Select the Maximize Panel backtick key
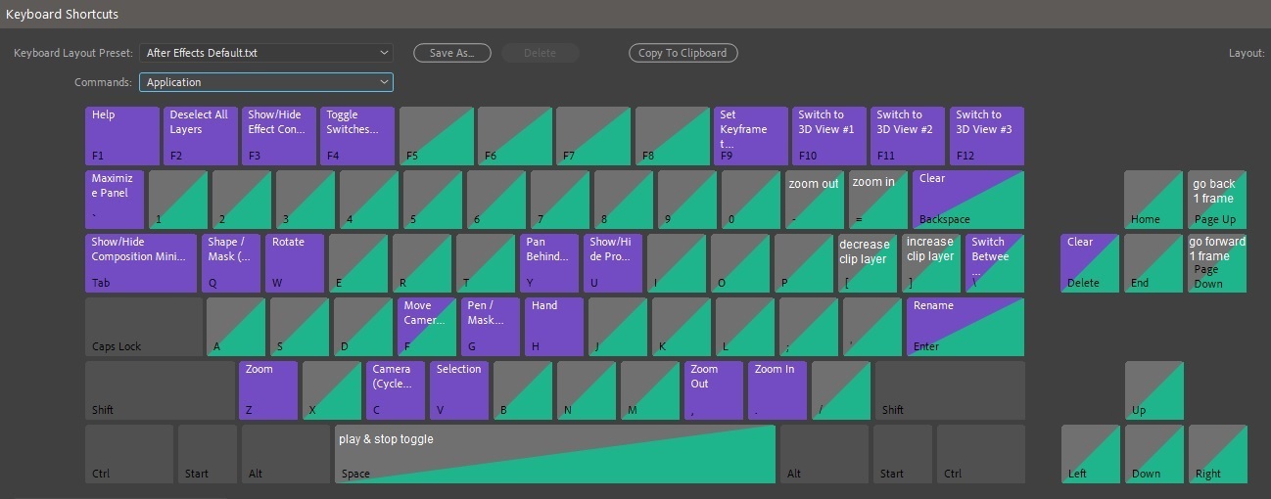 point(115,200)
